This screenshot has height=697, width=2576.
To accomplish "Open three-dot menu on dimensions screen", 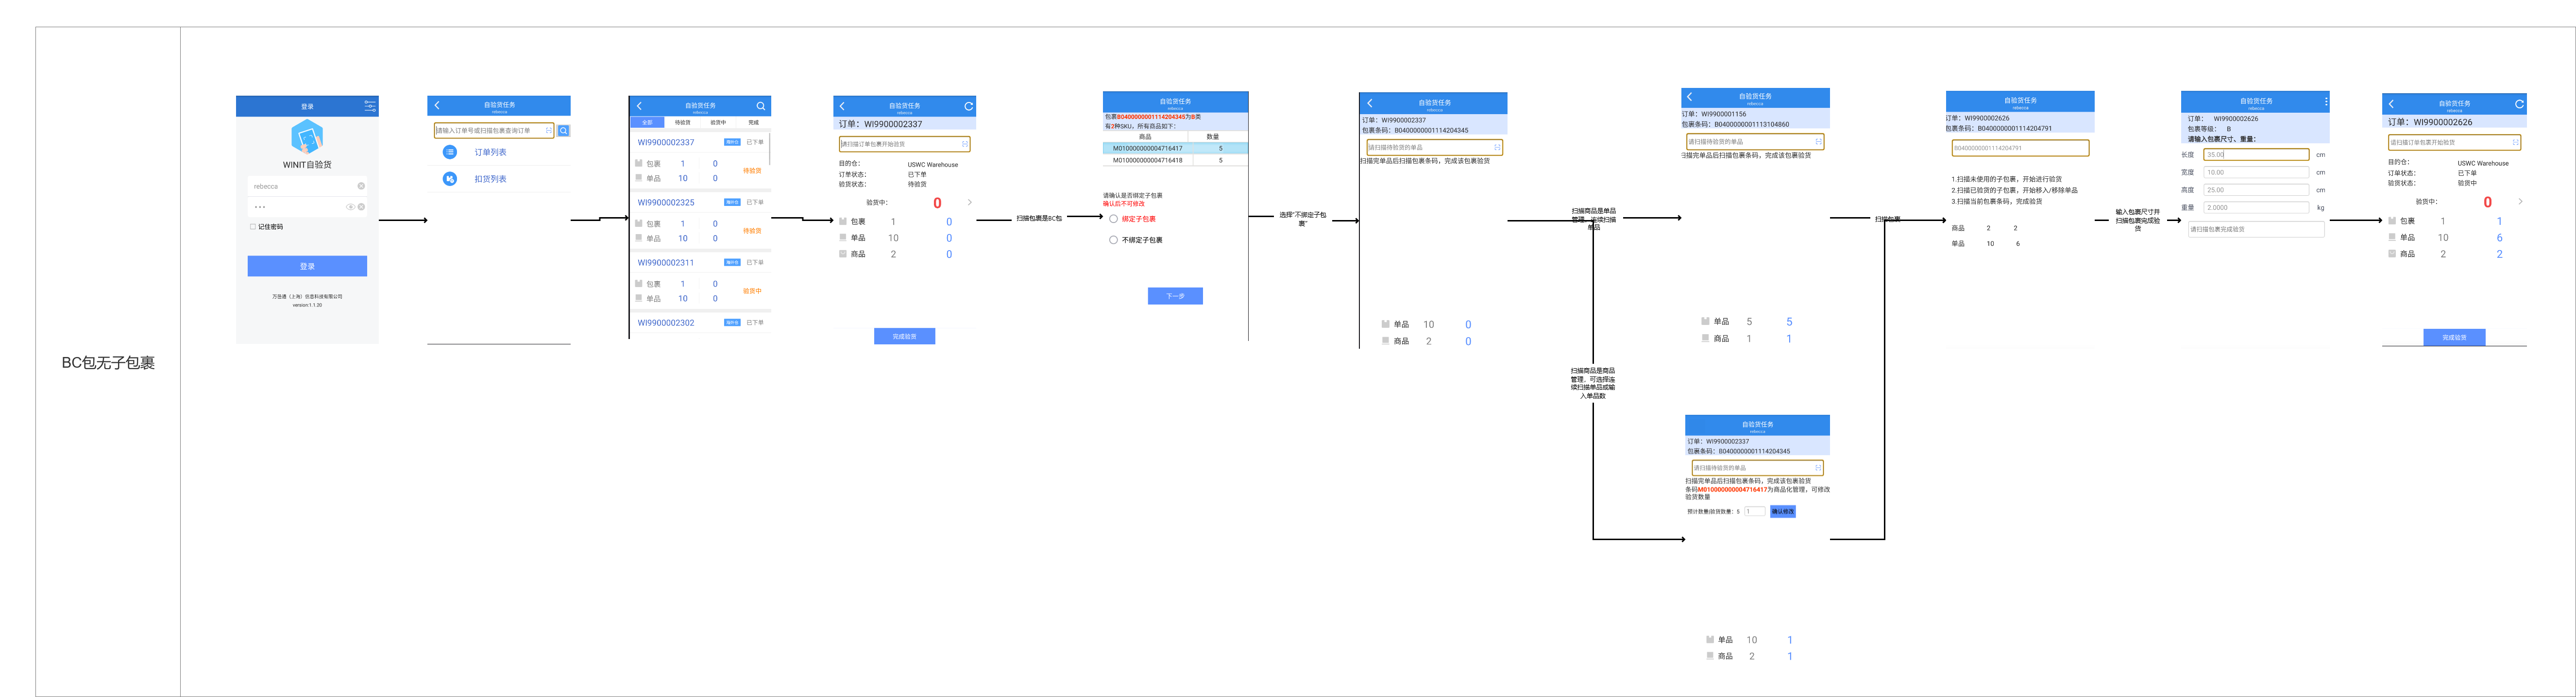I will pos(2326,101).
